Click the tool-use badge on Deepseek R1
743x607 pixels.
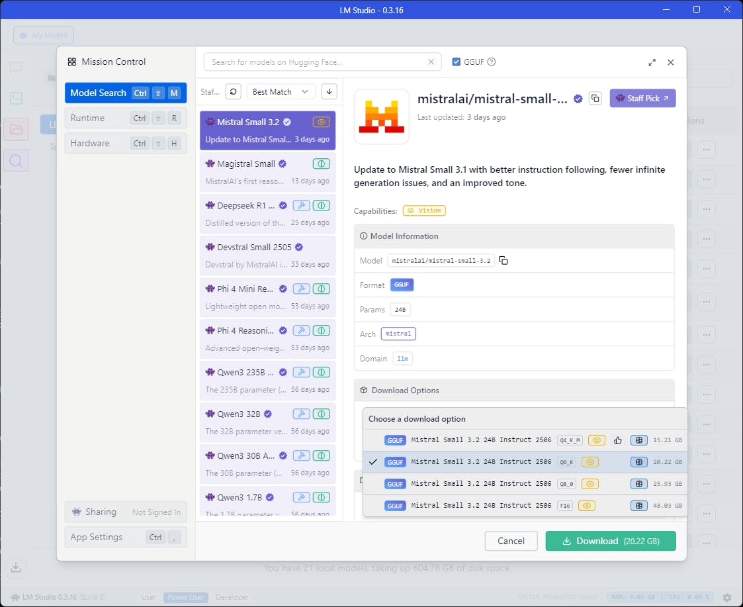pyautogui.click(x=301, y=205)
